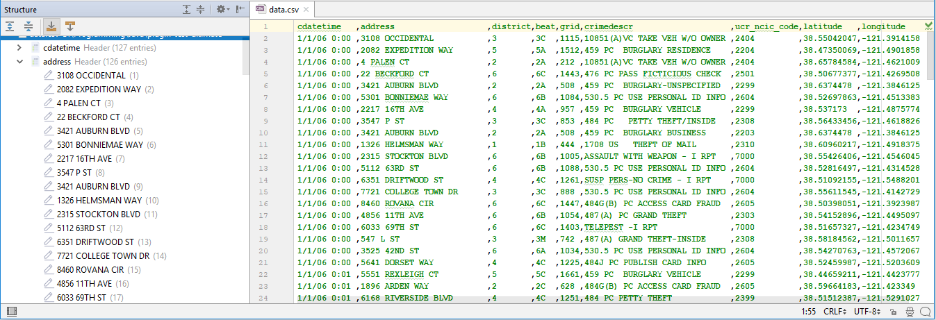Click tool windows quick access icon
Image resolution: width=936 pixels, height=320 pixels.
[11, 312]
